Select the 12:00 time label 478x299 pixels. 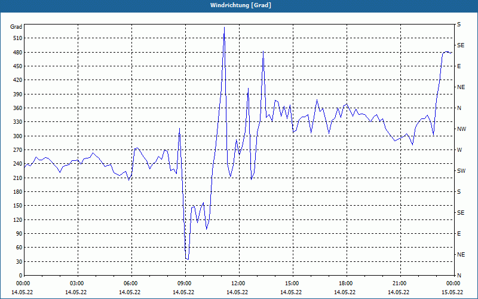click(239, 283)
